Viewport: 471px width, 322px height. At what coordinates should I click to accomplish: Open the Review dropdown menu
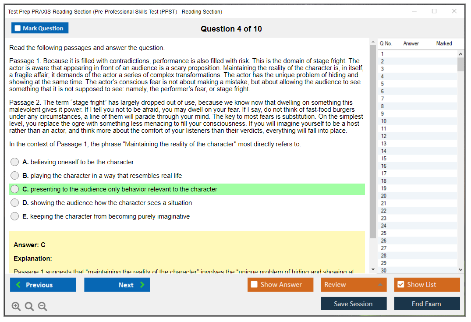coord(354,285)
